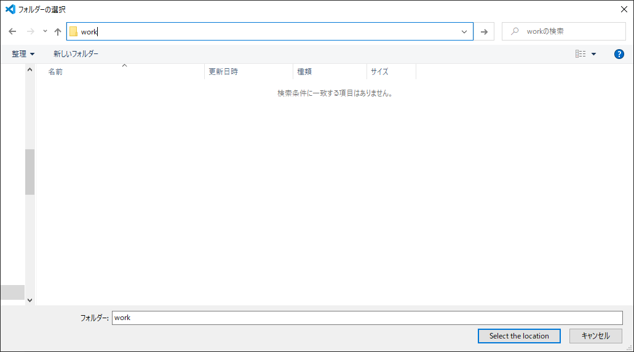This screenshot has width=634, height=352.
Task: Cancel the dialog with キャンセル
Action: coord(596,336)
